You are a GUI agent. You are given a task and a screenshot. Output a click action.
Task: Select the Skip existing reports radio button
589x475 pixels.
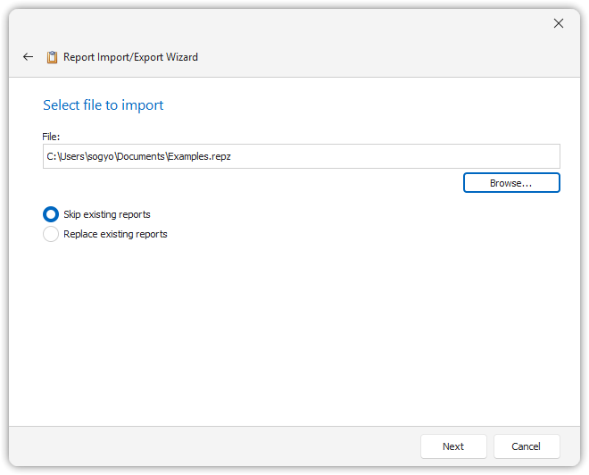pos(51,214)
